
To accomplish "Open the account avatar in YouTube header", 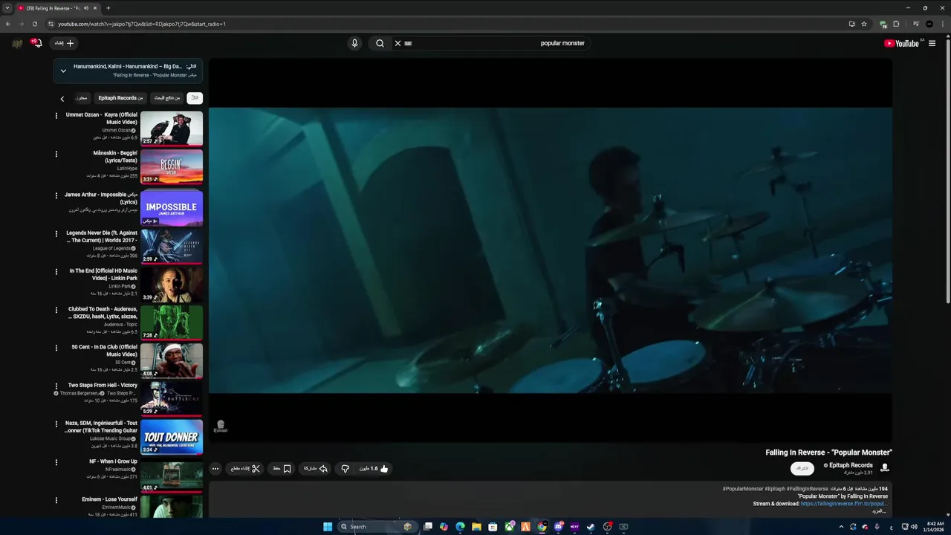I will (x=17, y=43).
